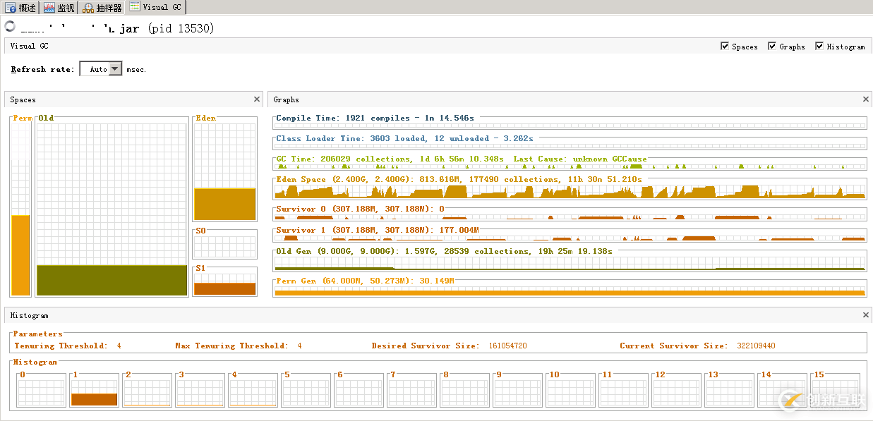Open the 监视 monitor tab
Viewport: 873px width, 421px height.
tap(59, 8)
